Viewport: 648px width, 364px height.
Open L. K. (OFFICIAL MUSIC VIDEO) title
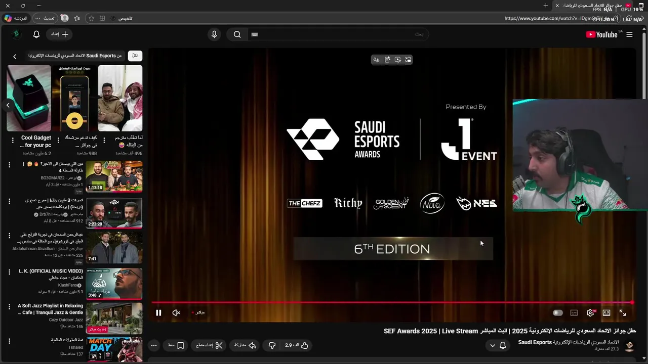coord(51,275)
